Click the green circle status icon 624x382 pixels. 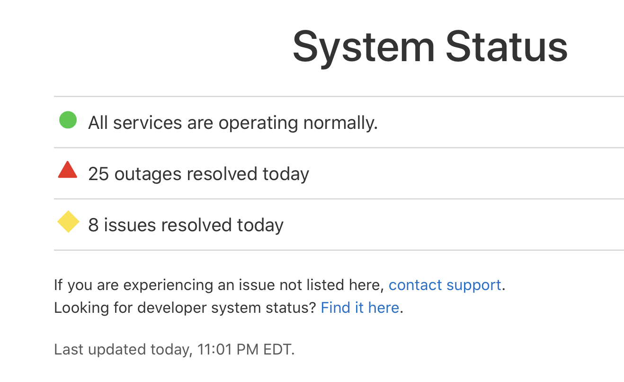pos(68,120)
